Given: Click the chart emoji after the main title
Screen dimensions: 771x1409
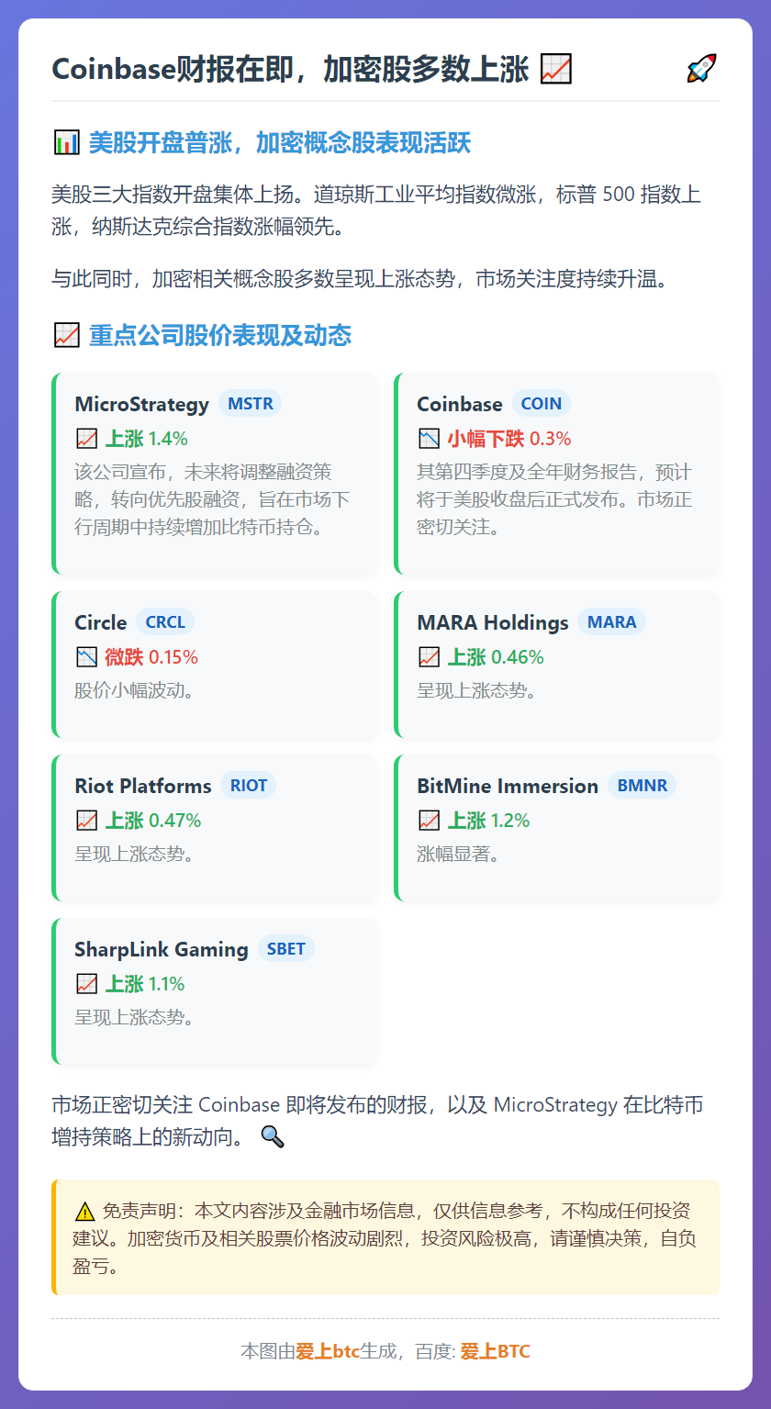Looking at the screenshot, I should click(x=556, y=69).
